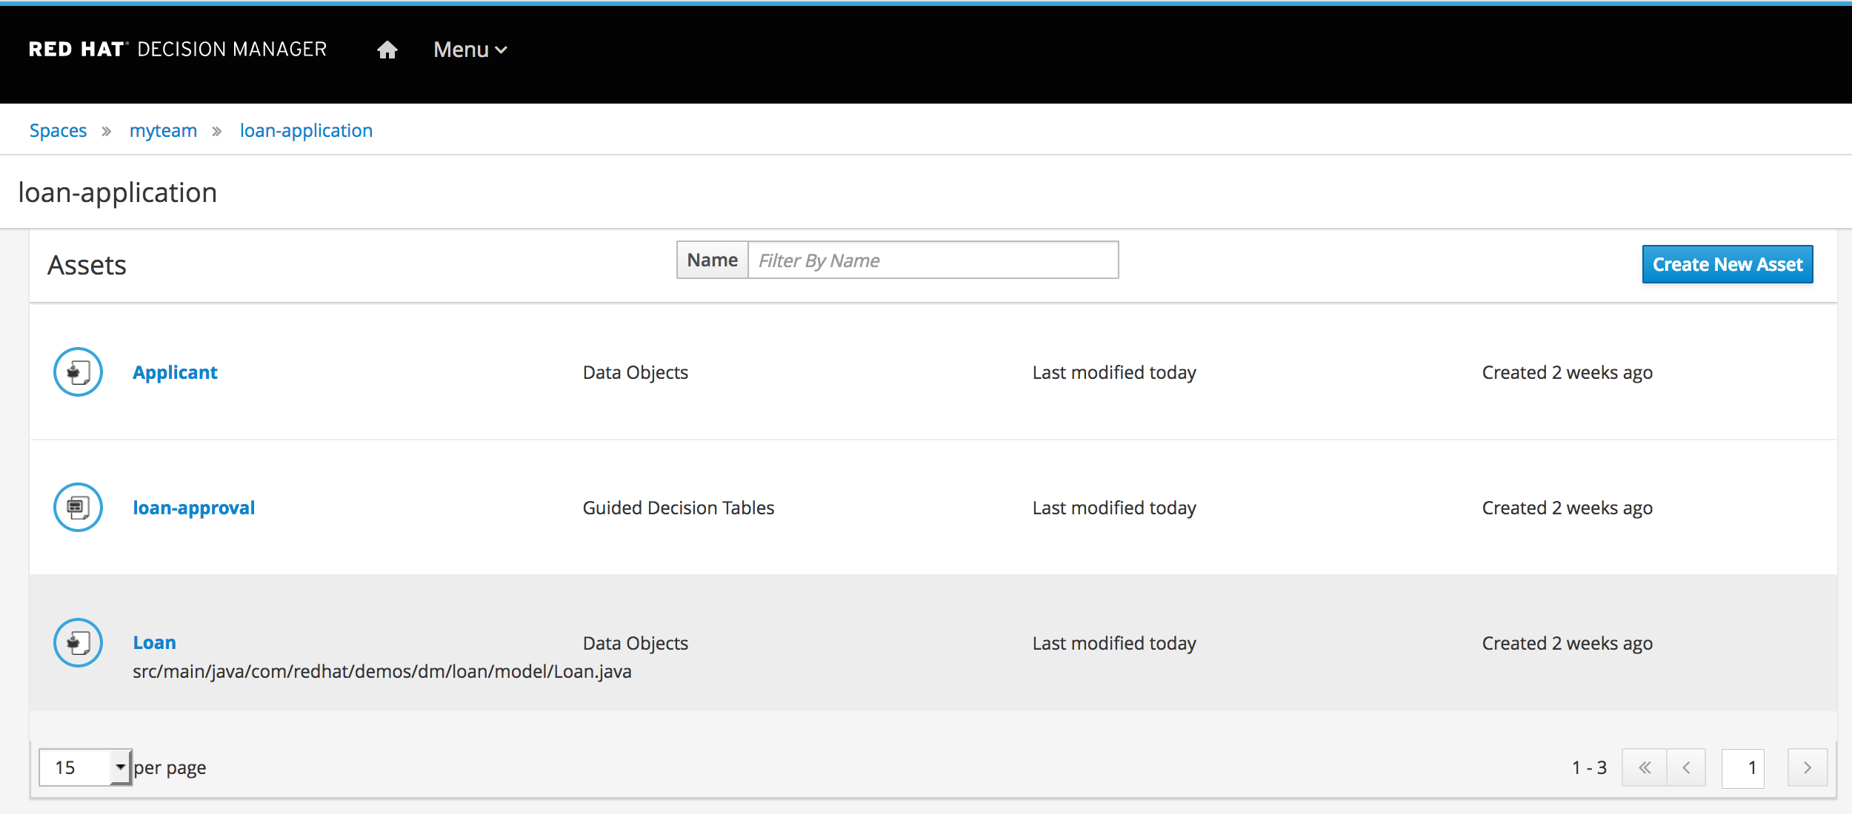
Task: Open the Menu dropdown in the header
Action: coord(470,50)
